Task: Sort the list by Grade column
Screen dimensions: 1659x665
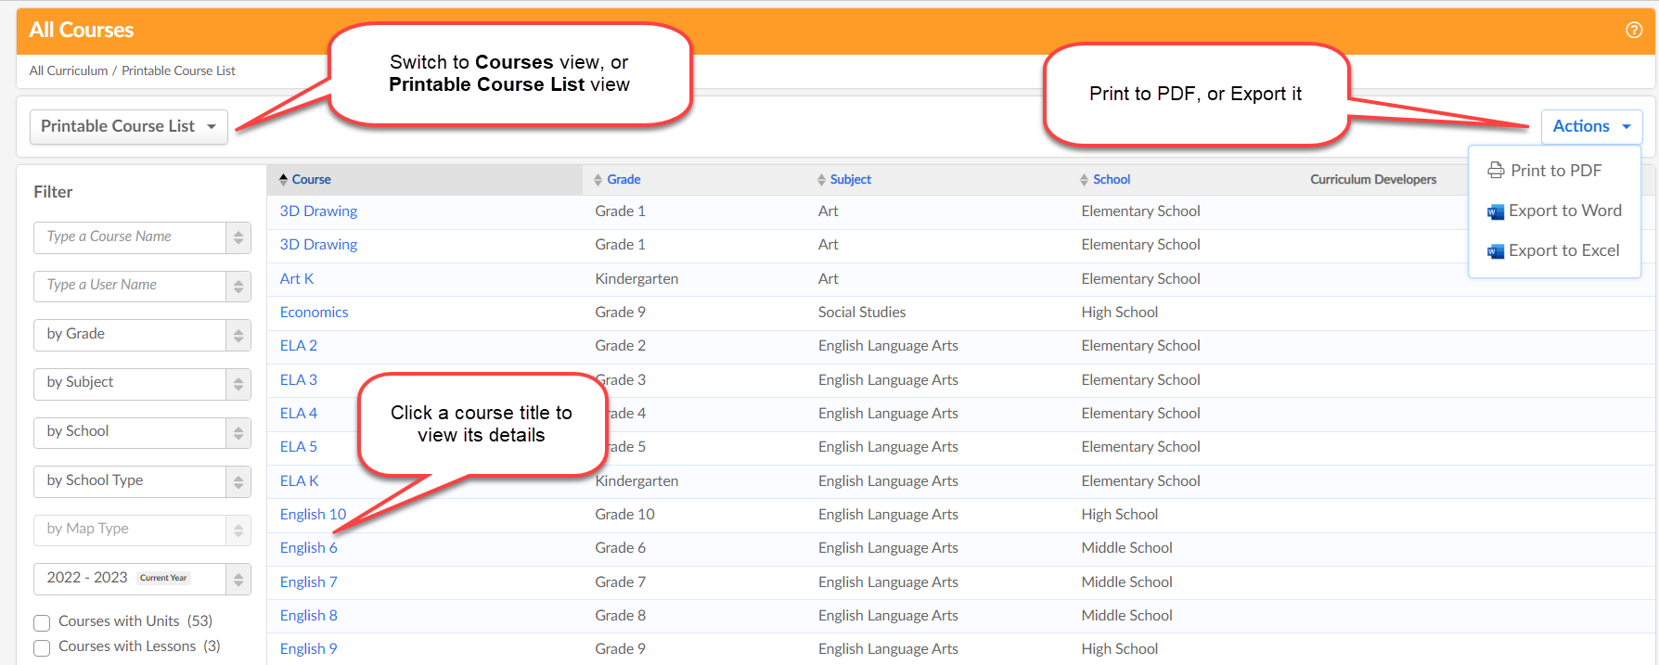Action: click(x=623, y=179)
